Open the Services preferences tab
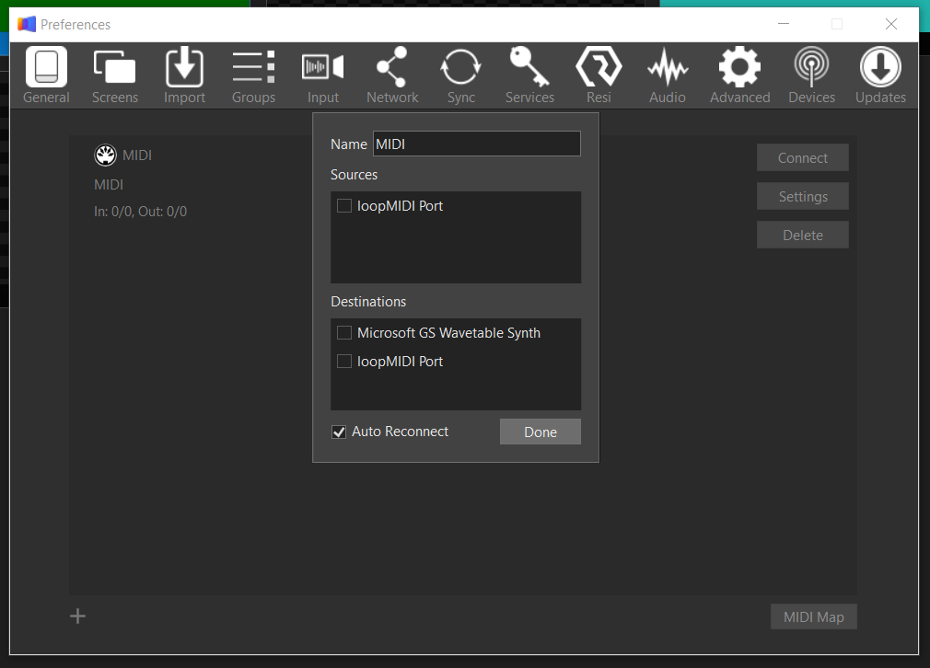Screen dimensions: 930x668 point(529,75)
